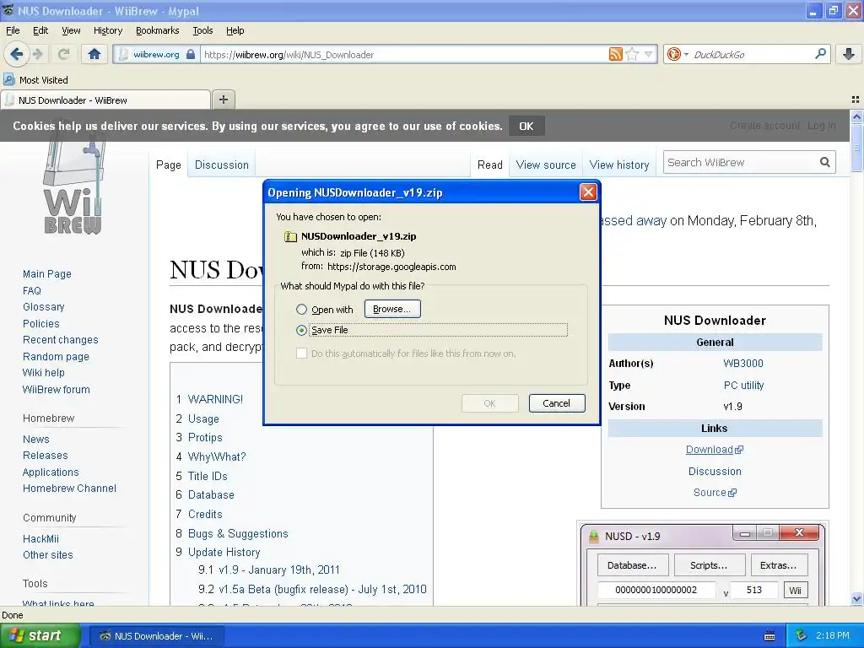Open the Downloads arrow button

click(x=849, y=54)
